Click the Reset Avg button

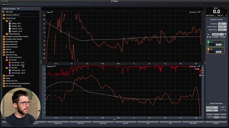[x=58, y=123]
